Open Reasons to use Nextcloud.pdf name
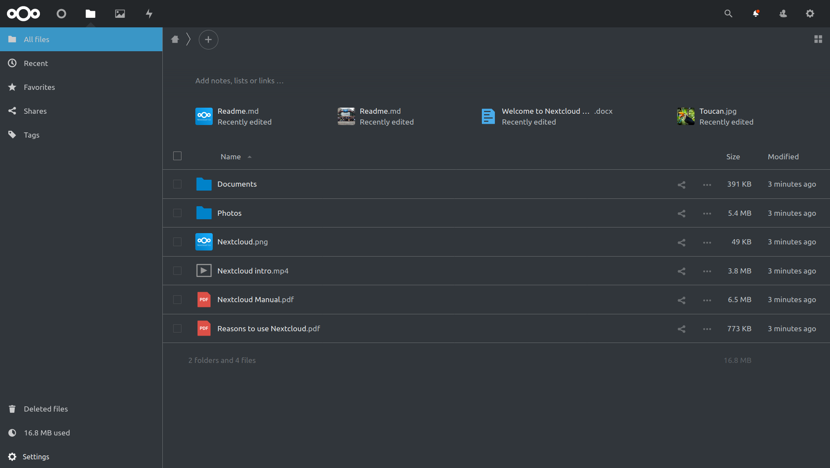 click(x=268, y=329)
